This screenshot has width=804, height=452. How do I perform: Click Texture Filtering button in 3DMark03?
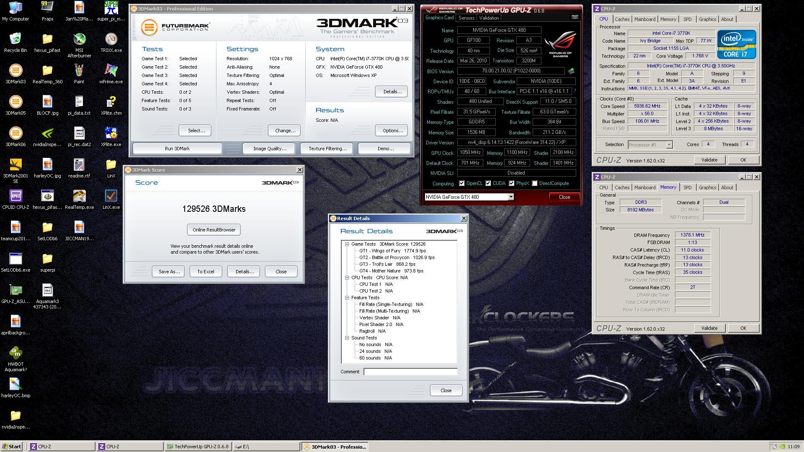[327, 149]
